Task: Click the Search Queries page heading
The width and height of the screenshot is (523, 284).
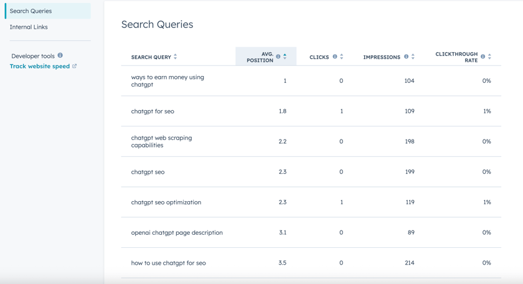Action: coord(157,24)
